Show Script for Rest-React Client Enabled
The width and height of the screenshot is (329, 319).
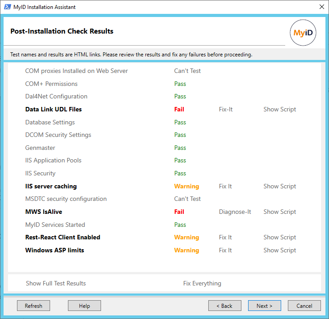pyautogui.click(x=279, y=237)
